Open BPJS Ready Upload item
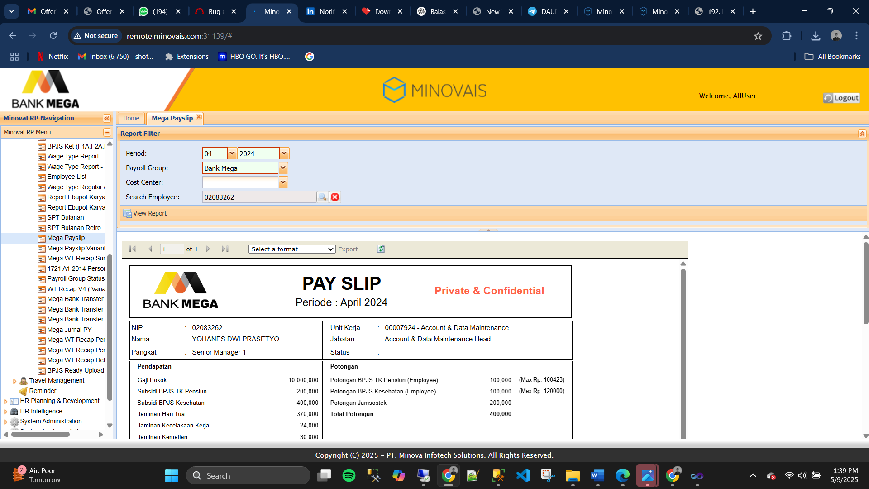 pyautogui.click(x=75, y=371)
